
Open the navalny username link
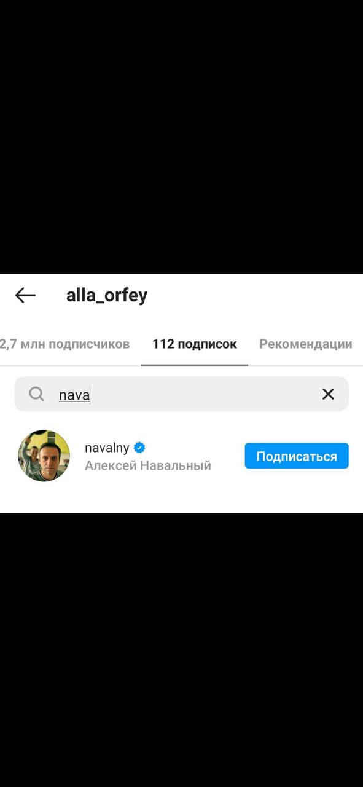click(x=107, y=448)
